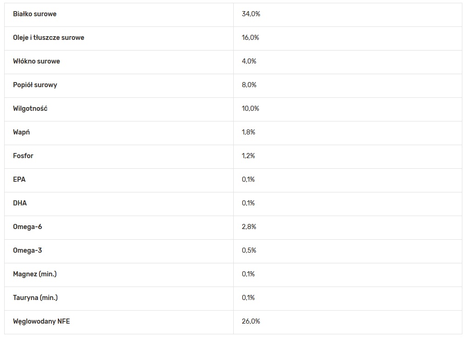
Task: Click the Tauryna (min.) label
Action: click(35, 298)
